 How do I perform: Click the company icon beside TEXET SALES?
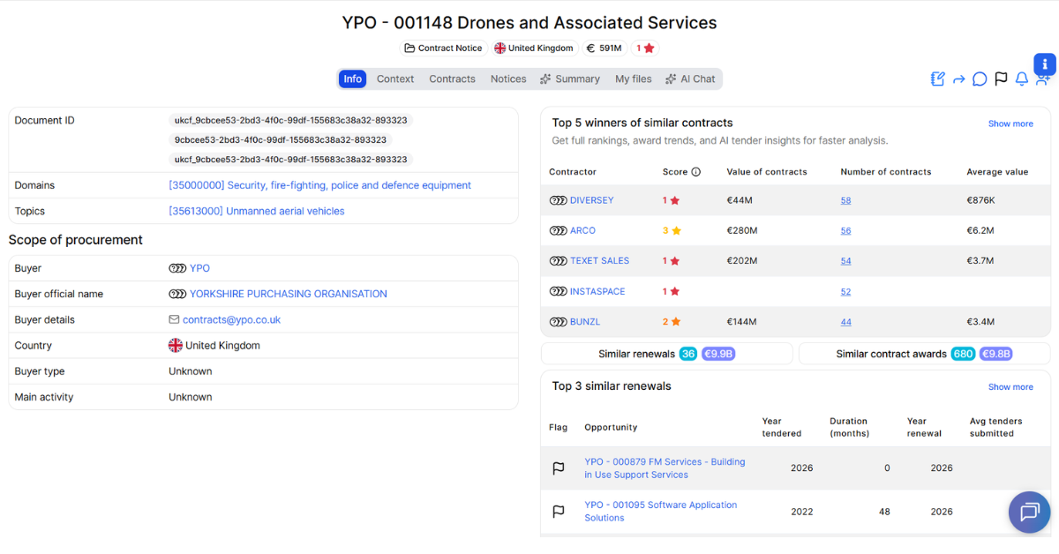point(558,261)
